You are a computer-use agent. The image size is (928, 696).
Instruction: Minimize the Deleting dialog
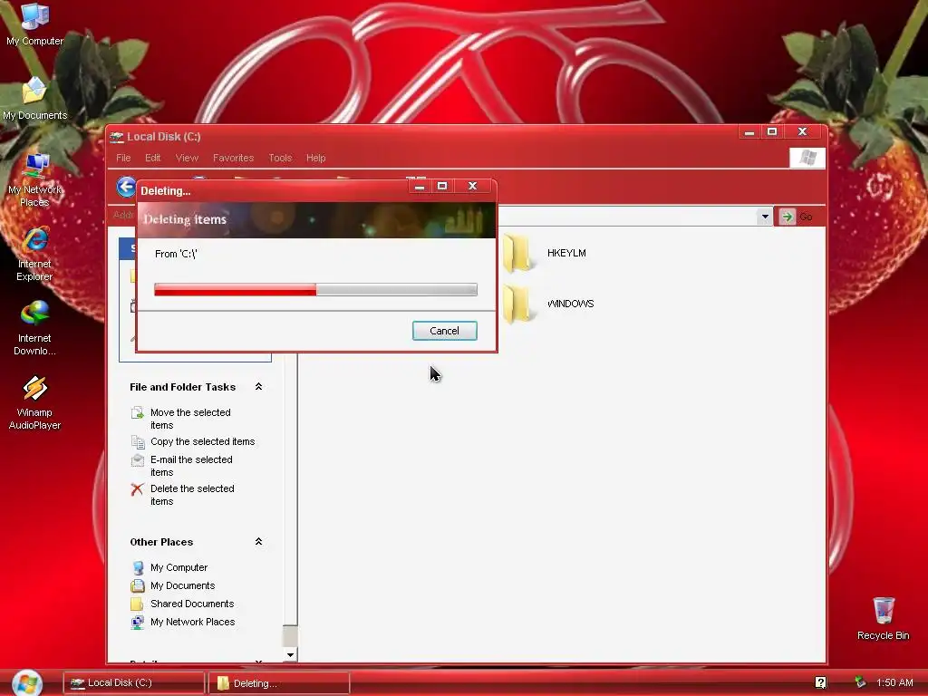[420, 186]
